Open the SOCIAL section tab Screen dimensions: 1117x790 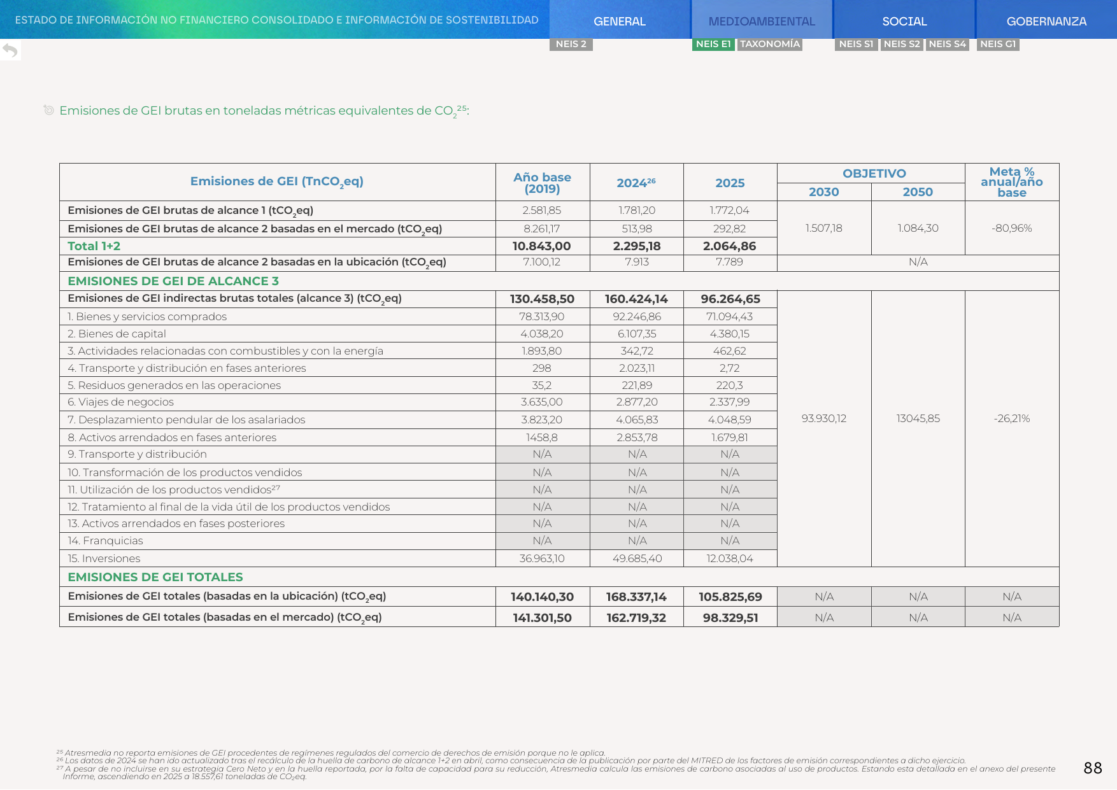click(x=904, y=21)
